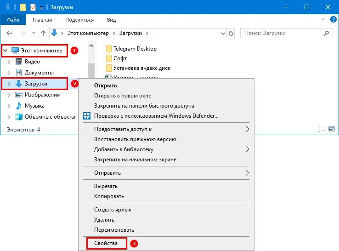This screenshot has width=339, height=251.
Task: Choose Свойства from the context menu
Action: (x=106, y=243)
